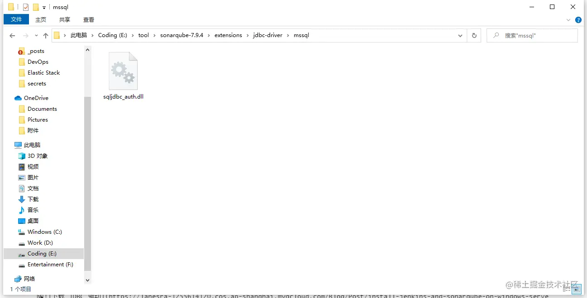This screenshot has height=298, width=587.
Task: Click the 音乐 note icon
Action: point(22,210)
